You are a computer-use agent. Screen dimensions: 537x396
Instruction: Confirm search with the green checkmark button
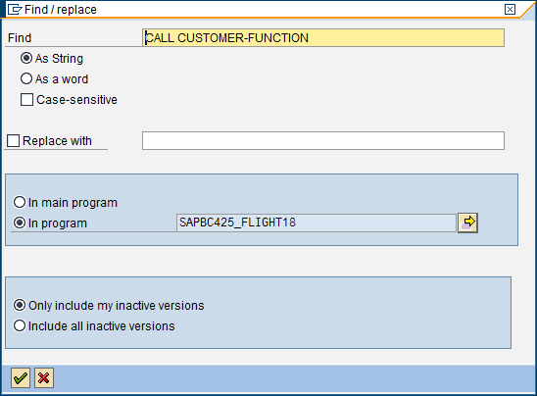point(21,377)
